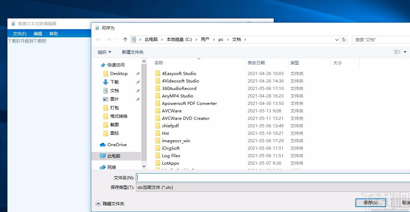Click the up one level arrow

tap(125, 39)
